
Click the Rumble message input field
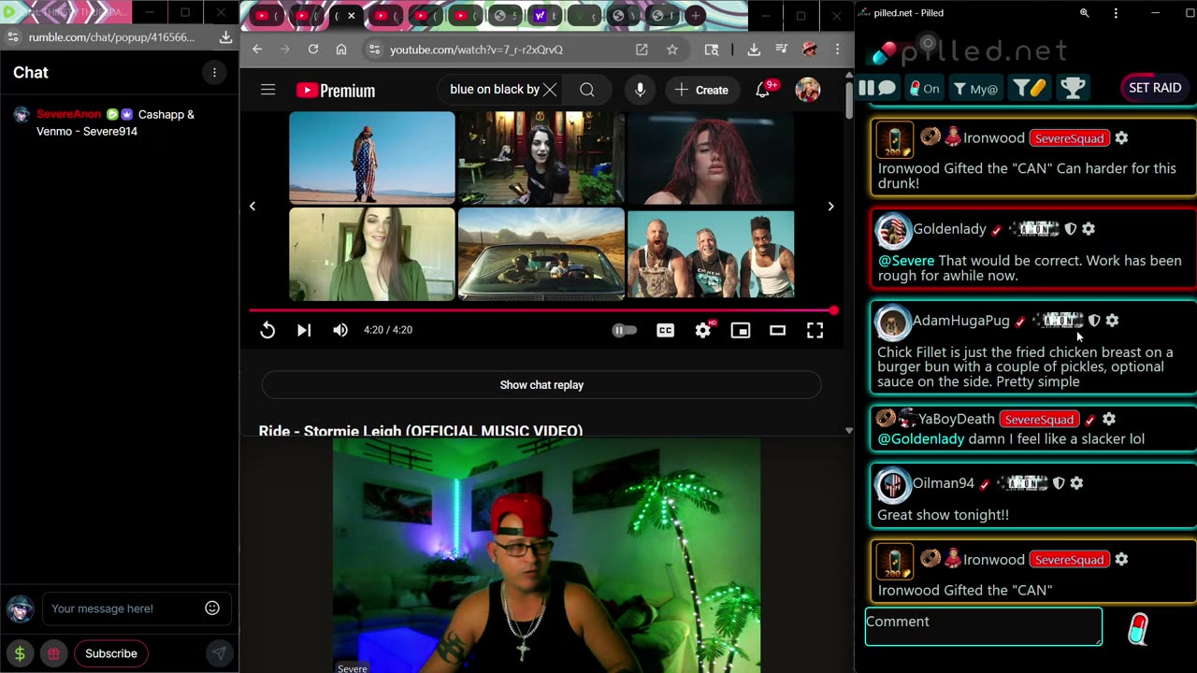click(123, 609)
